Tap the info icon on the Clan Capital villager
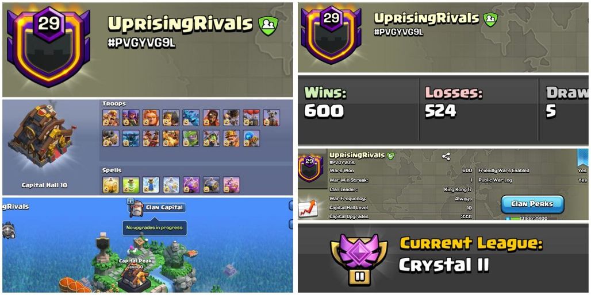The image size is (591, 295). point(131,201)
